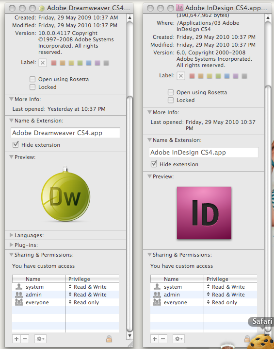Click everyone group icon in InDesign permissions
Screen dimensions: 274x349
coord(157,302)
